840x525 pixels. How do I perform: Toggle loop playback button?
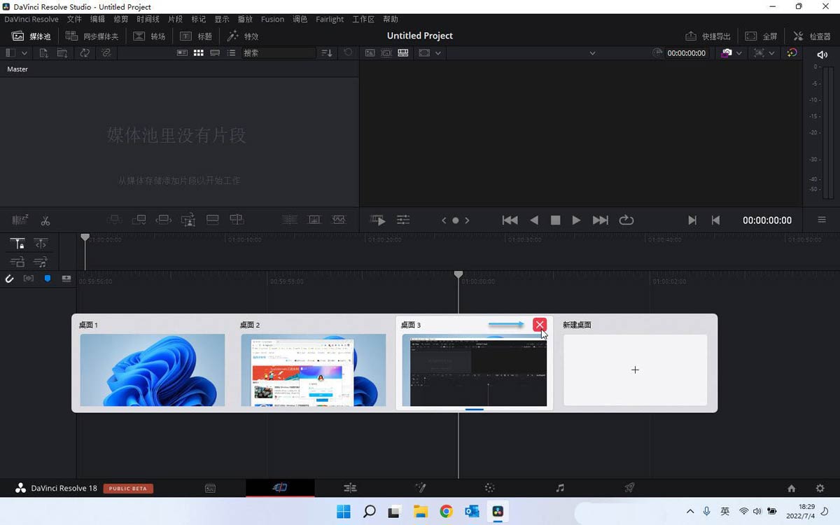pyautogui.click(x=626, y=220)
